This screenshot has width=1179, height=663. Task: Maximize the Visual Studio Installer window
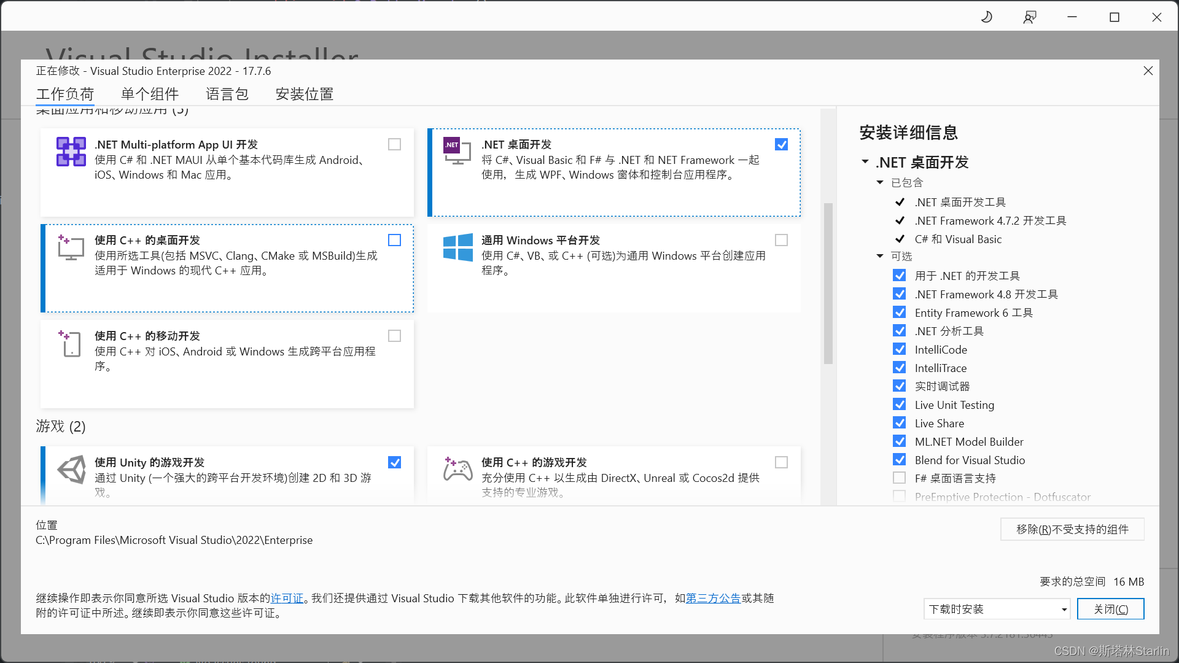1115,17
